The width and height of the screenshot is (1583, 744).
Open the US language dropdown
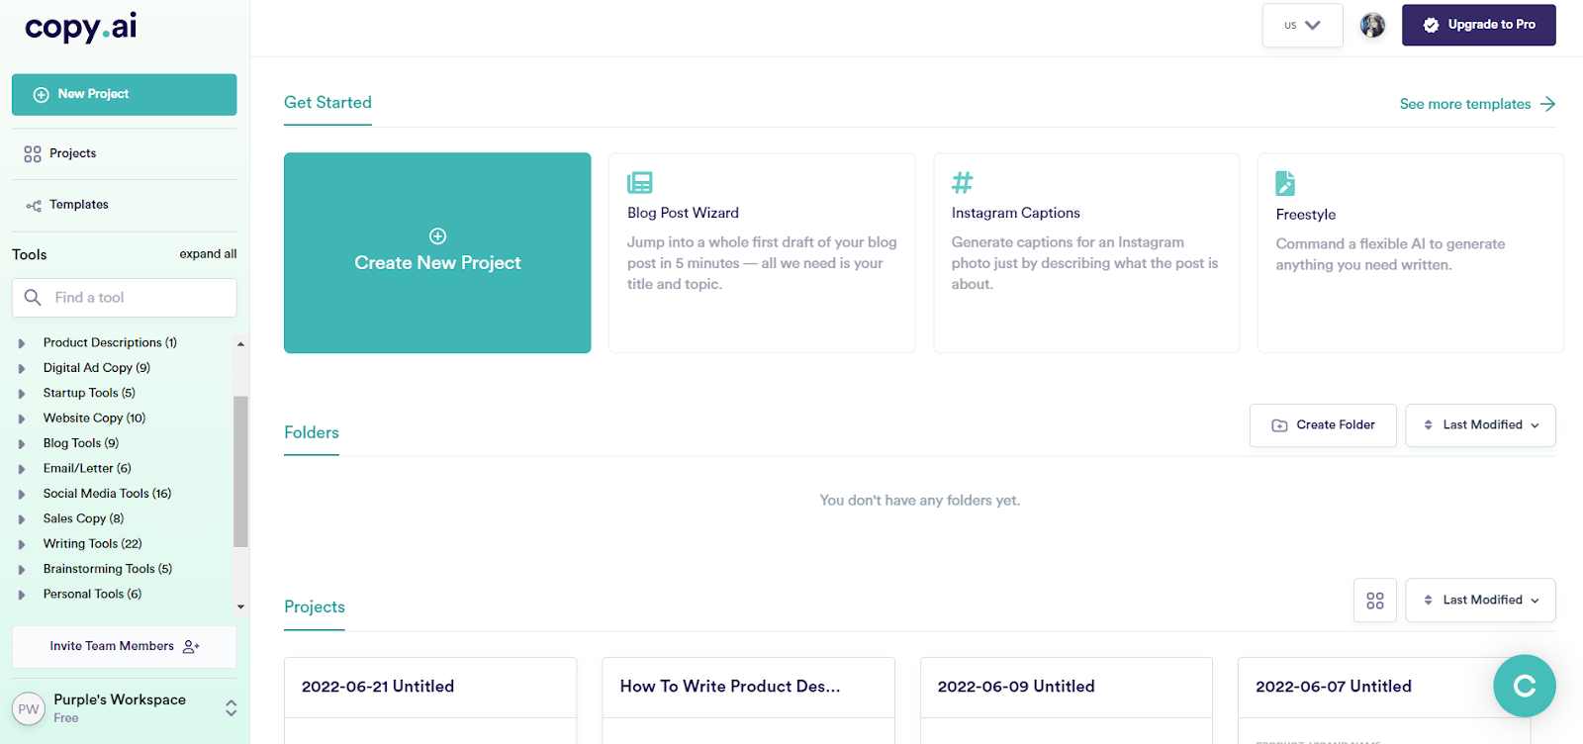click(1302, 26)
